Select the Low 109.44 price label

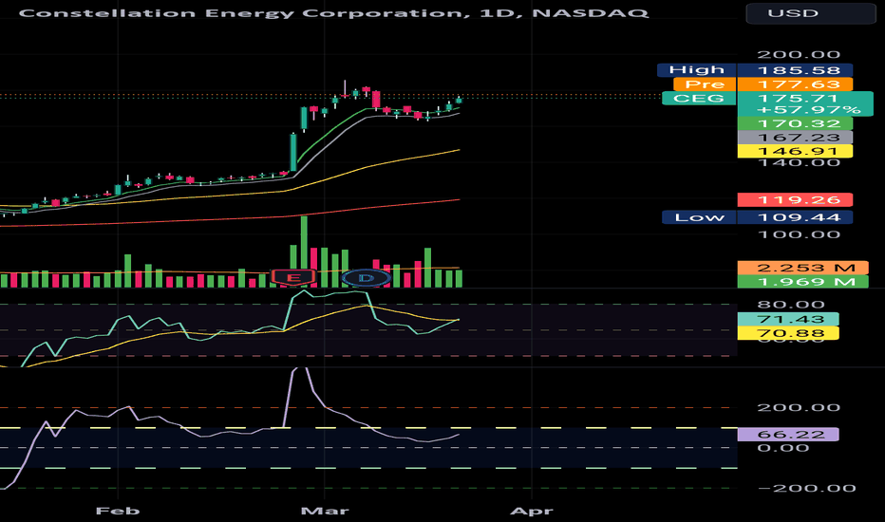tap(757, 217)
